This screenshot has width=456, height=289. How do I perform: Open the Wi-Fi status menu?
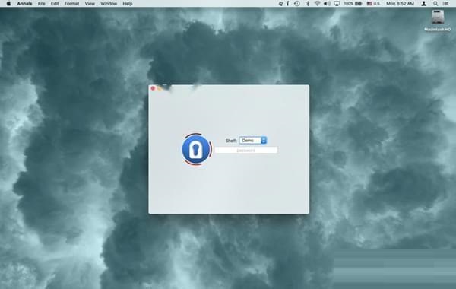[317, 4]
